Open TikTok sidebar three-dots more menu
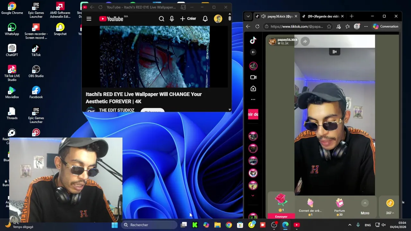The width and height of the screenshot is (411, 231). coord(253,99)
